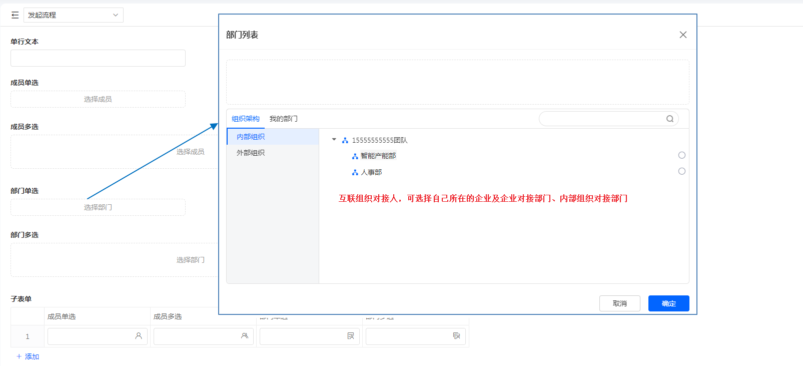Collapse the 15555555555团队 tree node

point(334,140)
